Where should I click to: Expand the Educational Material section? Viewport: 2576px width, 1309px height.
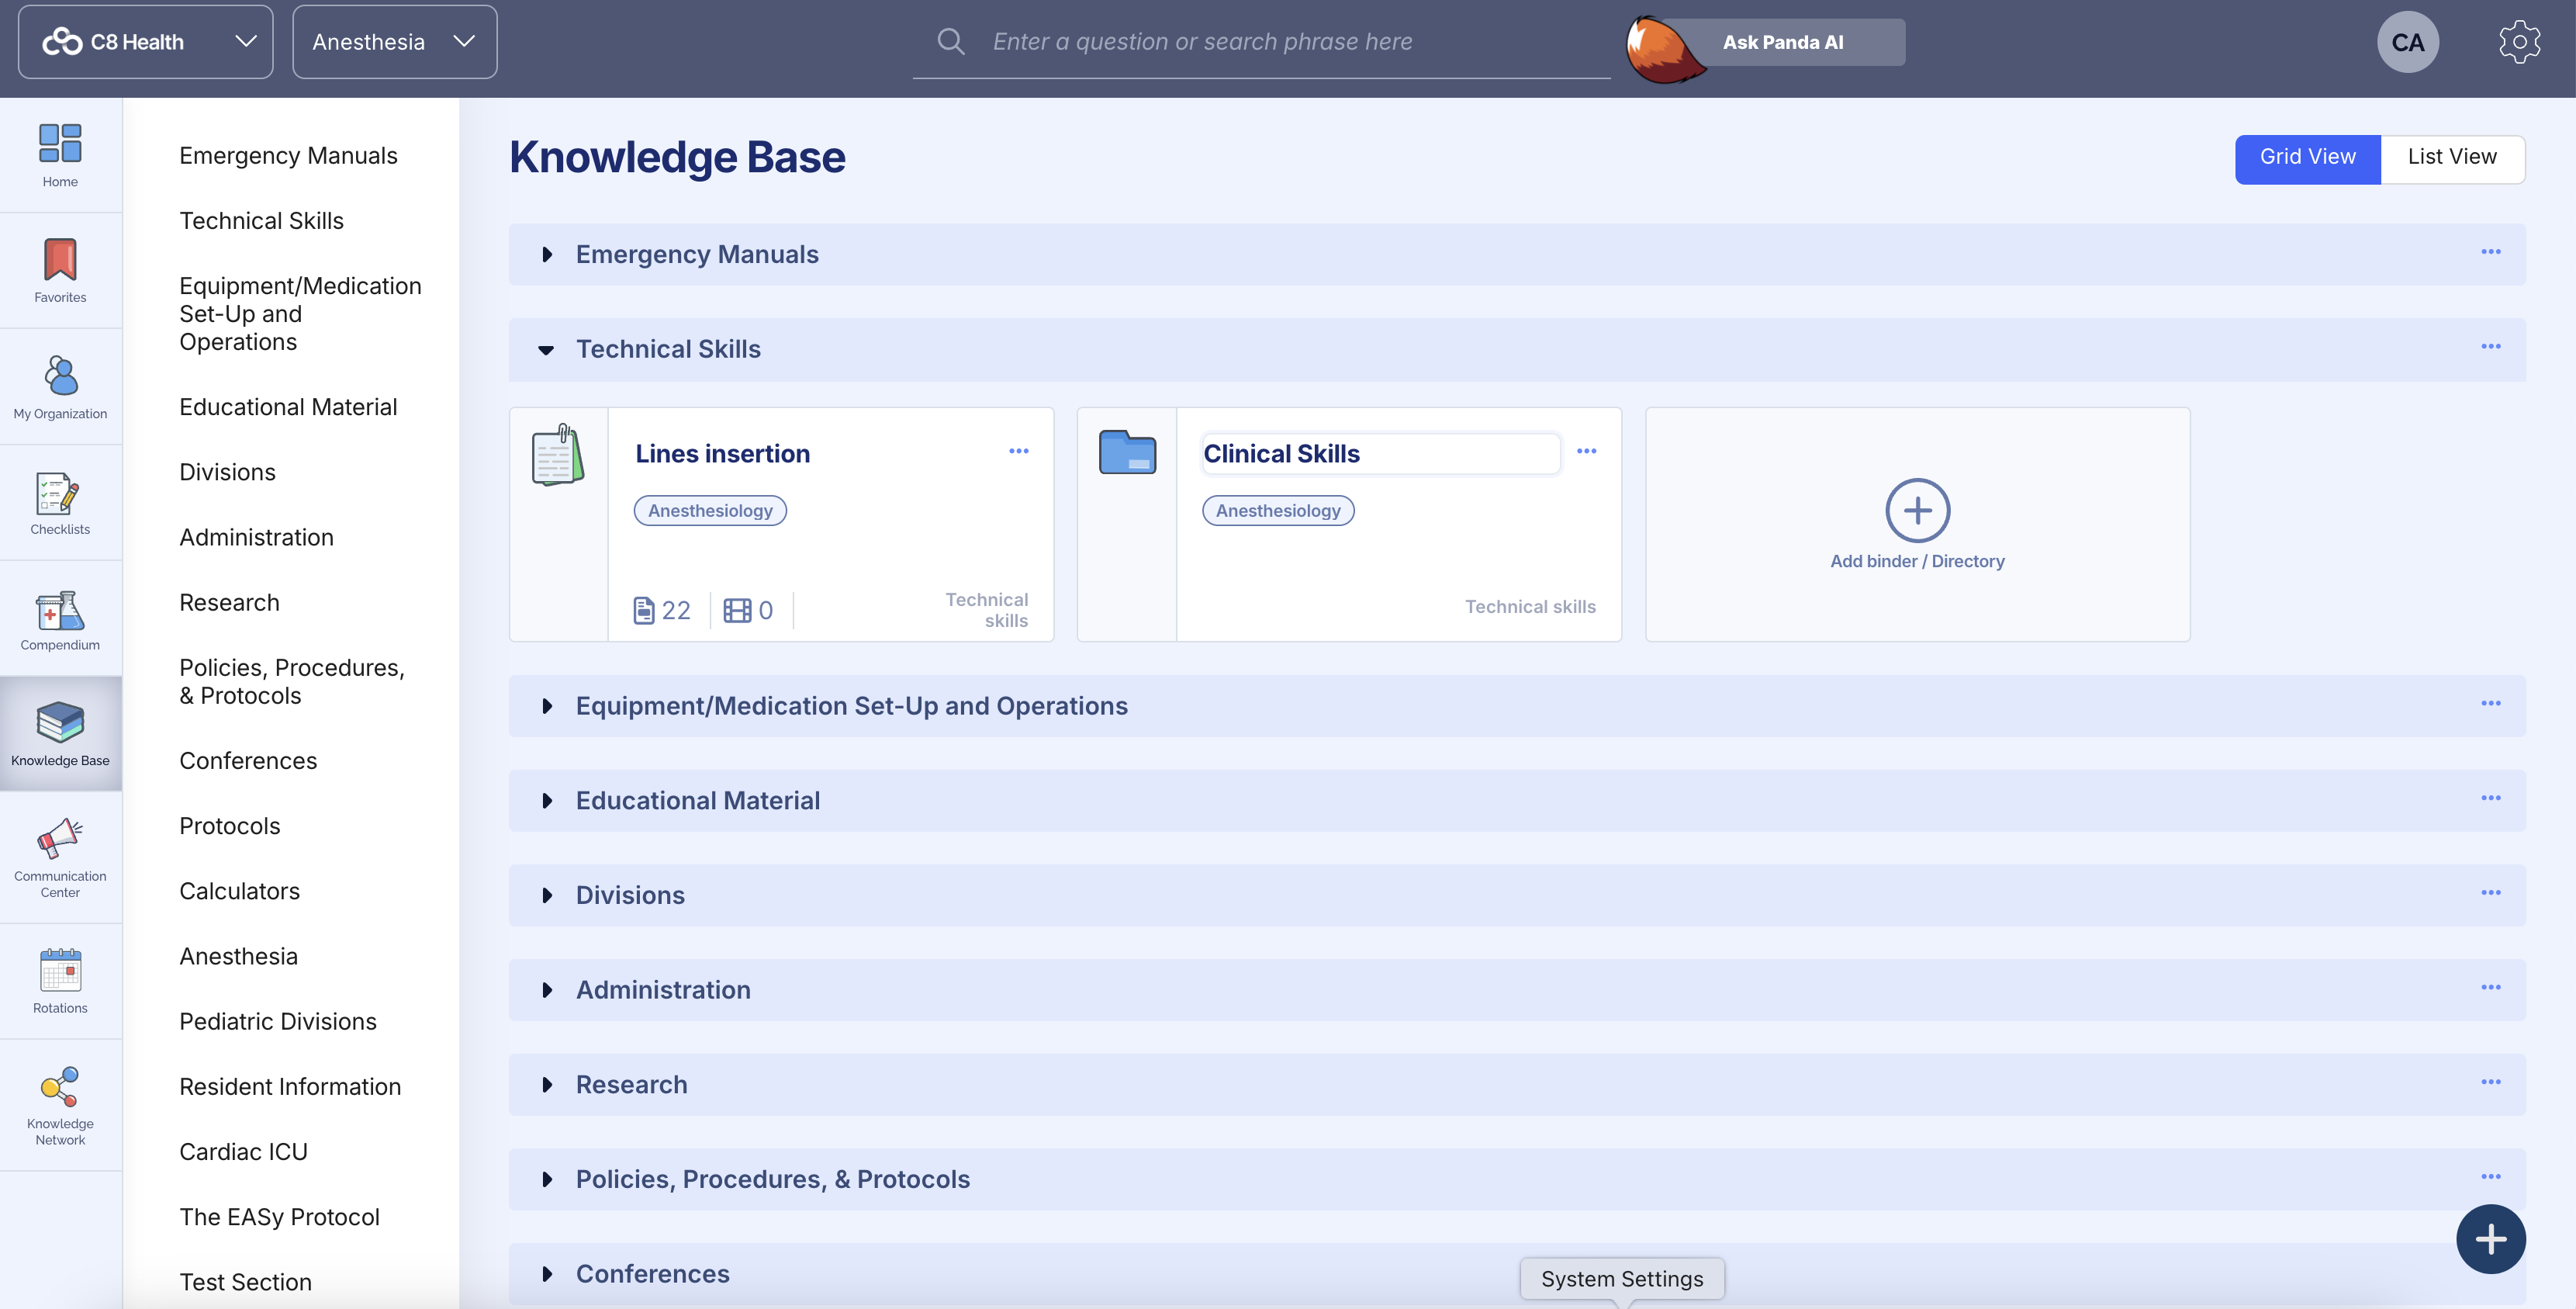[x=547, y=801]
